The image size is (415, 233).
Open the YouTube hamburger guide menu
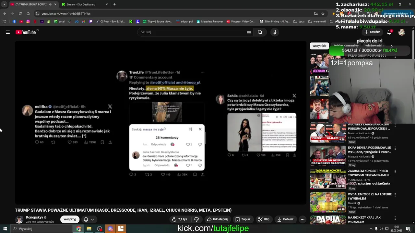point(8,32)
